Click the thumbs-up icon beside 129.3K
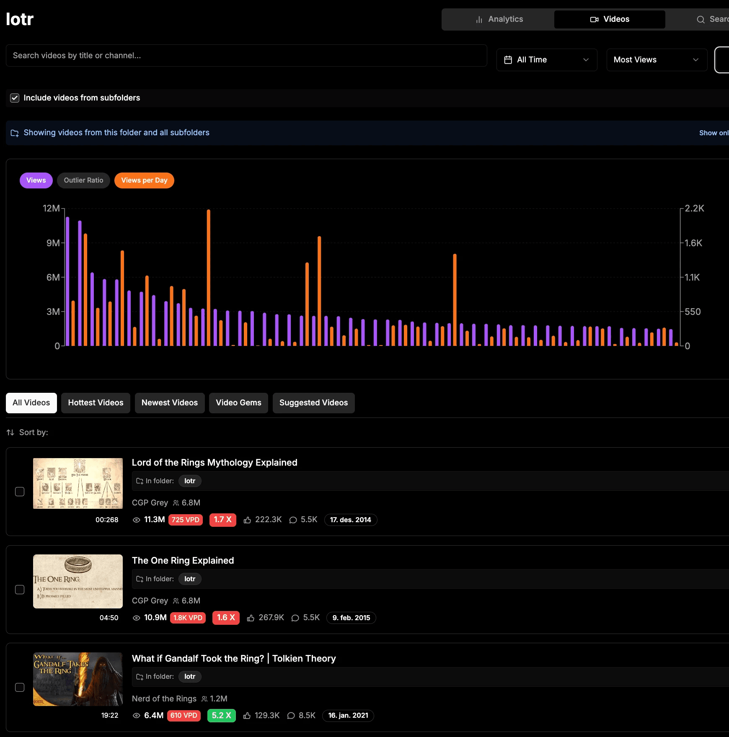This screenshot has height=737, width=729. point(247,716)
